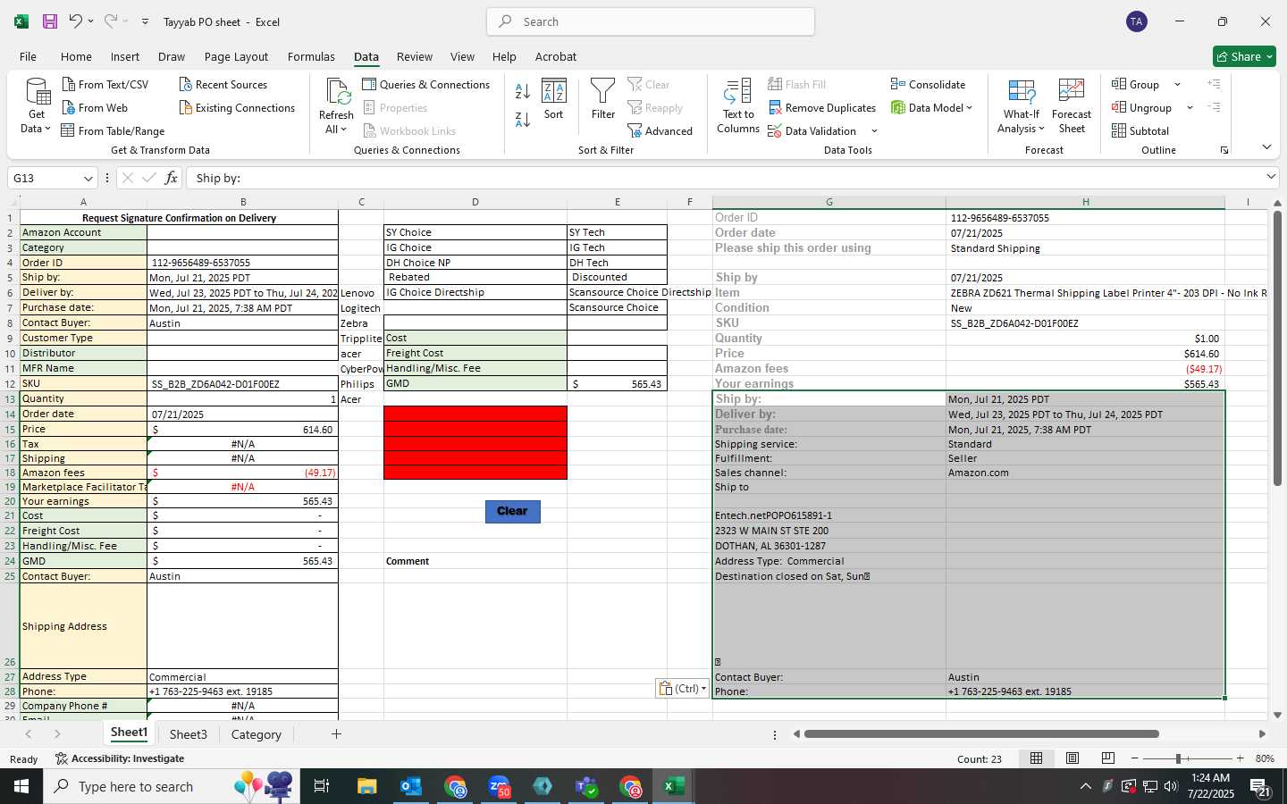This screenshot has width=1287, height=804.
Task: Click zoom in plus button
Action: click(x=1240, y=758)
